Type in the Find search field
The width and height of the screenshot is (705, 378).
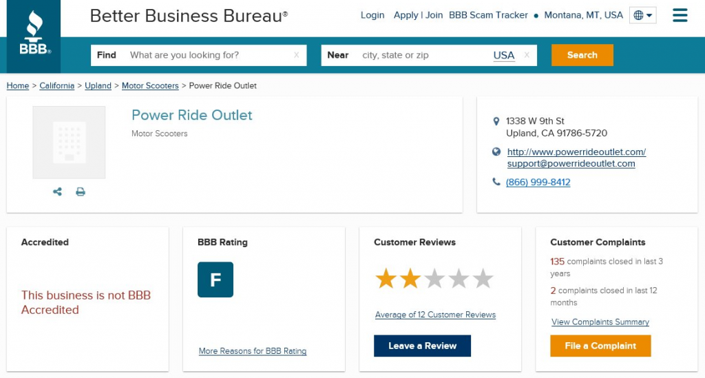(207, 55)
